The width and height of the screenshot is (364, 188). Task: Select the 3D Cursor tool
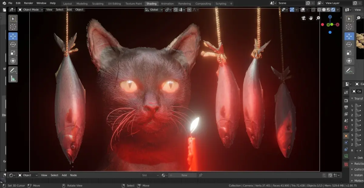click(x=13, y=27)
